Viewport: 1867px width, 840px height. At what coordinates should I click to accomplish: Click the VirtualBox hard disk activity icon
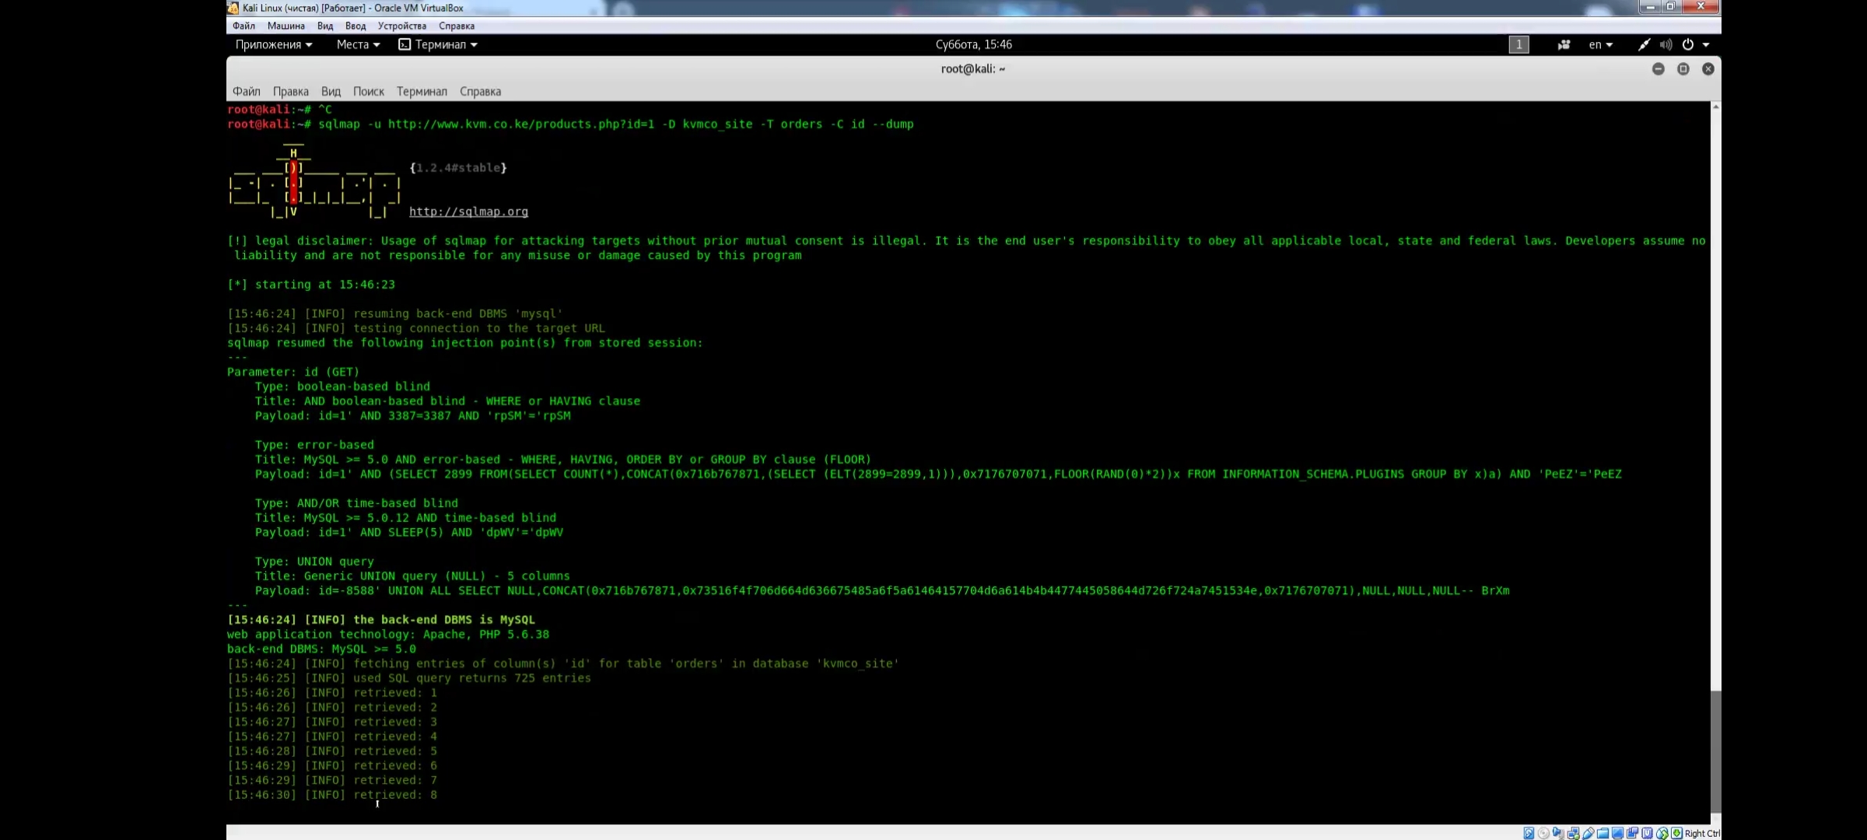pos(1529,833)
